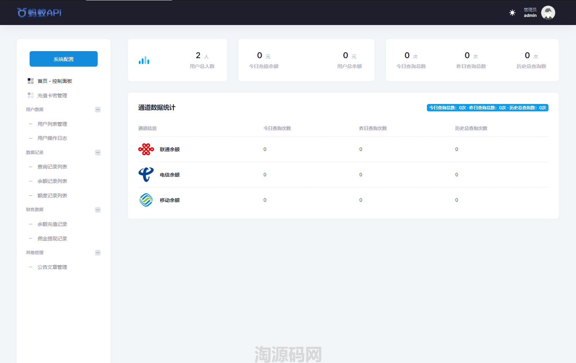Screen dimensions: 576x363
Task: Click the 蚂蚁API logo
Action: click(39, 13)
